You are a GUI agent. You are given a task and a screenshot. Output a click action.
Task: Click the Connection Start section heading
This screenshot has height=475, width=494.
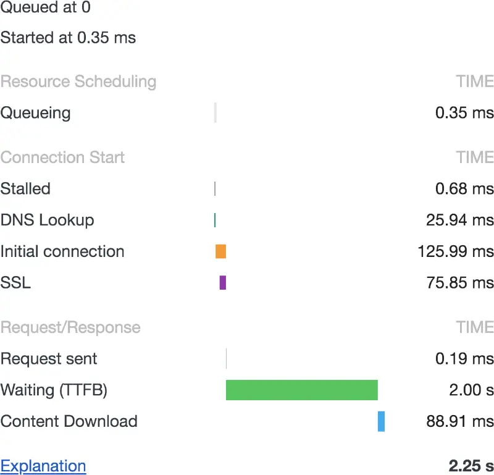coord(62,158)
